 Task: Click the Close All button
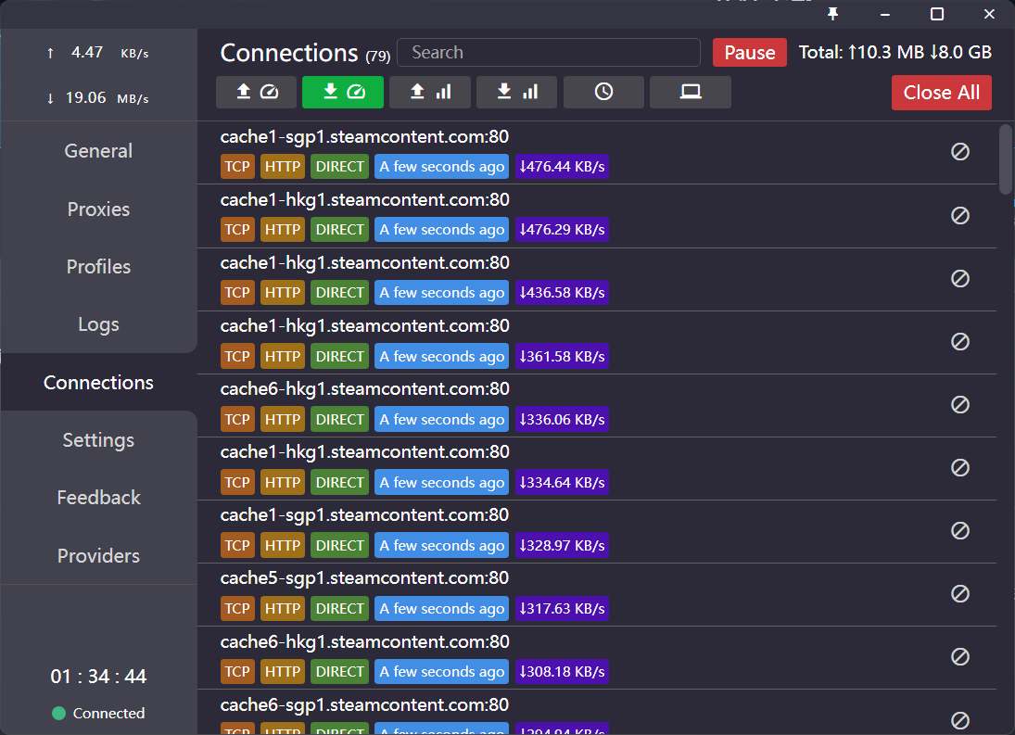[x=941, y=93]
